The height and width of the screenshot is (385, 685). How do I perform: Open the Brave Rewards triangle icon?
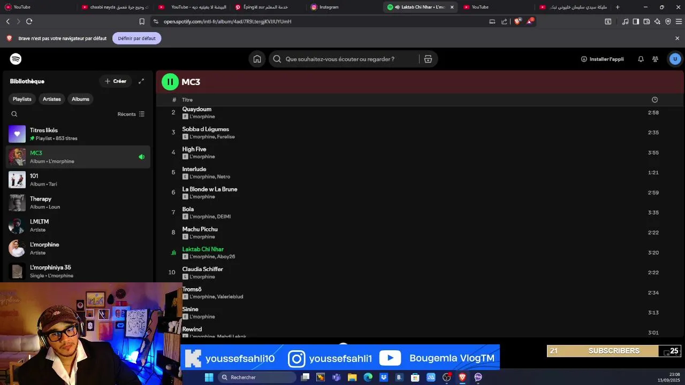[x=530, y=21]
